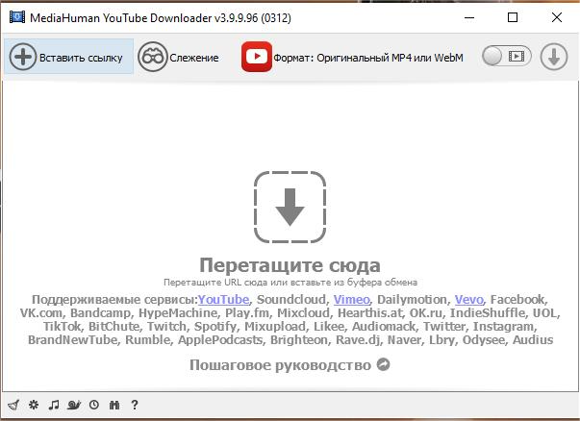Click the plus icon to paste link
The height and width of the screenshot is (421, 580).
coord(23,57)
